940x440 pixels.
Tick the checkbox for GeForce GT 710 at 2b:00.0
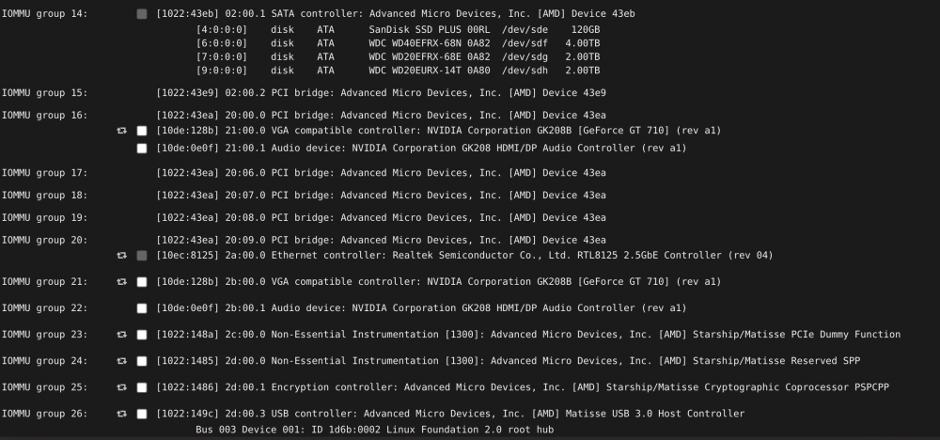142,282
